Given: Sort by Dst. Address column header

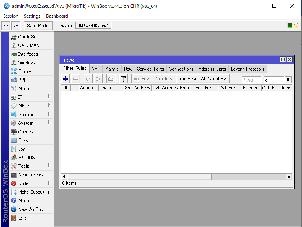Looking at the screenshot, I should tap(166, 88).
